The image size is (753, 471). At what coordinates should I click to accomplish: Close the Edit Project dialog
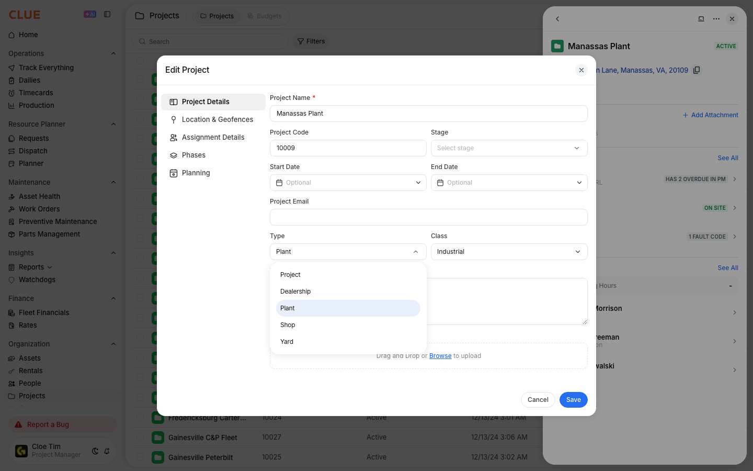[x=581, y=70]
